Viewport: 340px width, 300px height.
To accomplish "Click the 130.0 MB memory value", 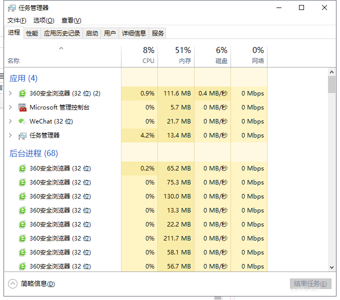I will 177,196.
